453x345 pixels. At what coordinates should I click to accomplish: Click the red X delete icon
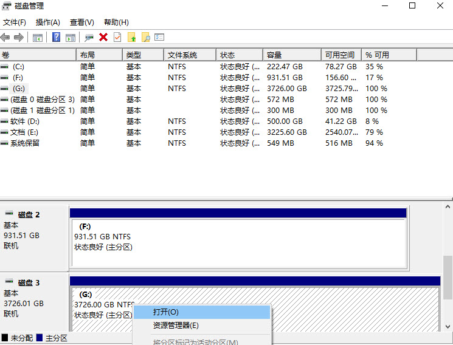click(x=103, y=38)
